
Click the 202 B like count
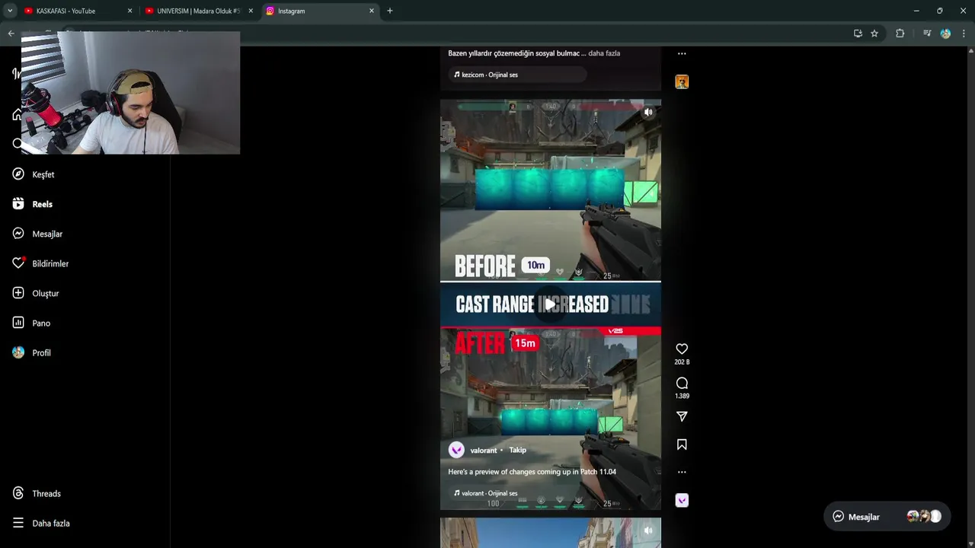click(682, 362)
